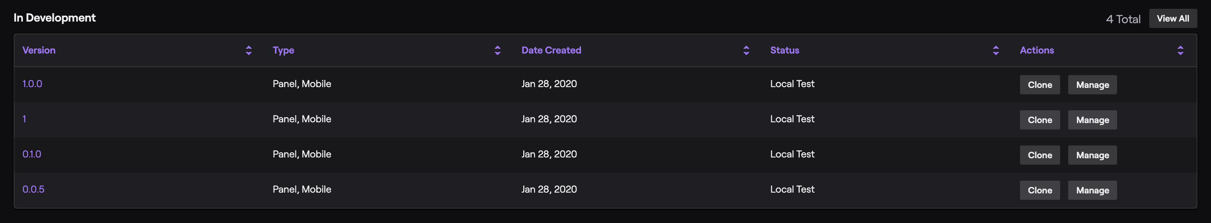Screen dimensions: 1211x223
Task: Click the Type column sort icon
Action: tap(498, 51)
